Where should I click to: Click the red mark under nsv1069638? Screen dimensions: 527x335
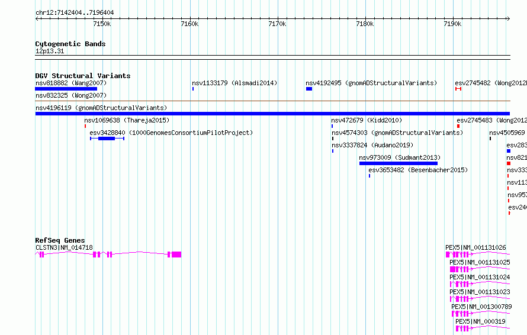coord(85,126)
